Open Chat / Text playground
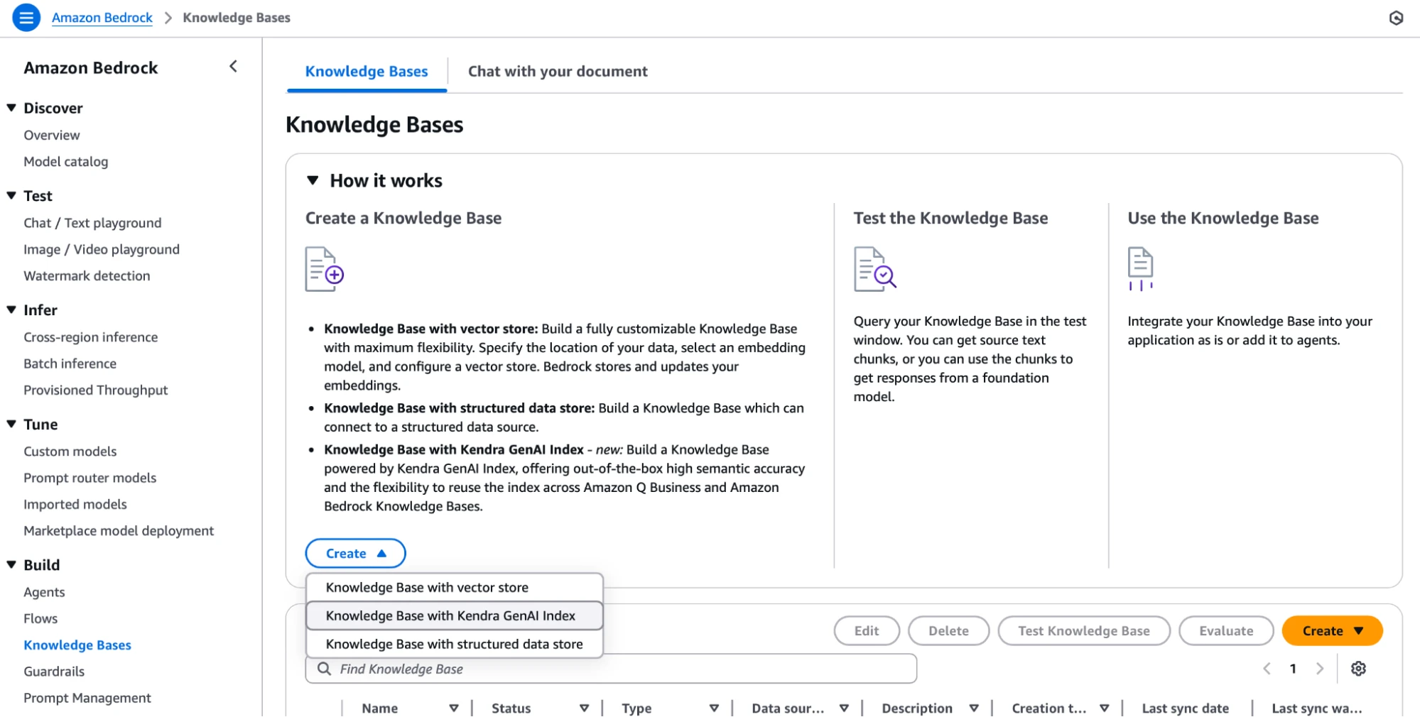The image size is (1420, 717). pos(92,224)
